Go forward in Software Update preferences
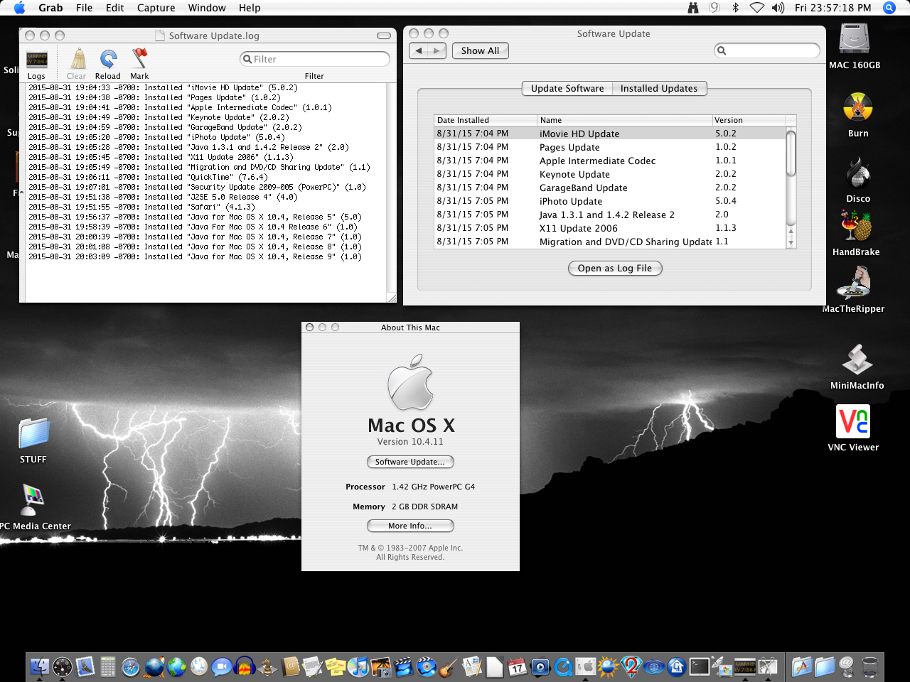This screenshot has height=682, width=910. pyautogui.click(x=437, y=50)
